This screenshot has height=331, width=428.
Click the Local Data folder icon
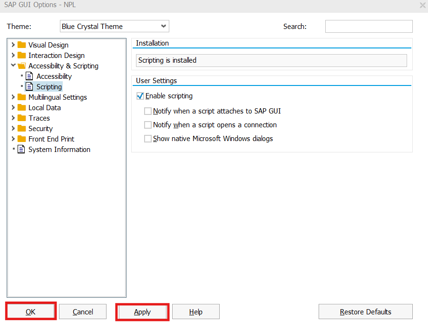coord(21,107)
